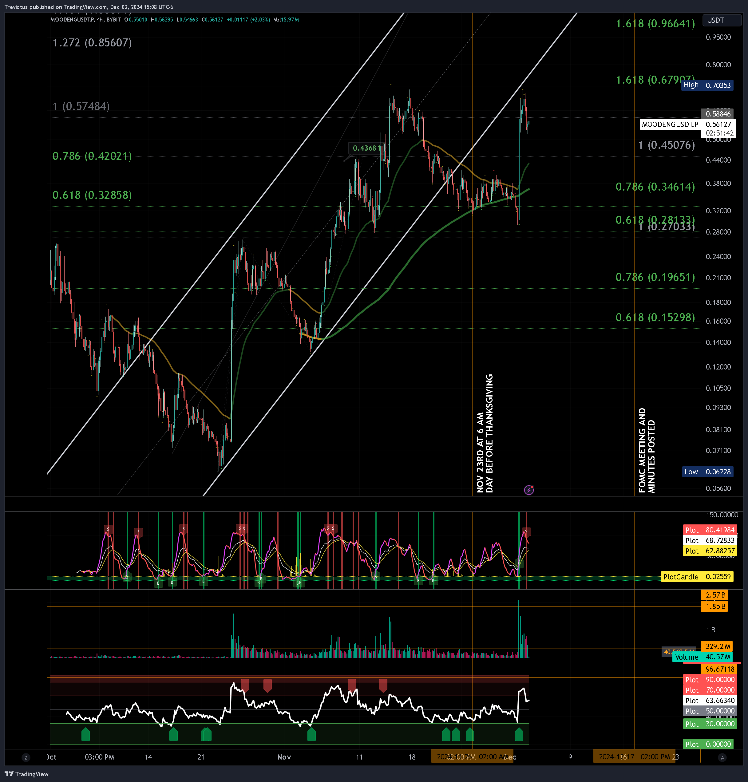Click the PlotCandle 0.02559 label

click(x=697, y=577)
